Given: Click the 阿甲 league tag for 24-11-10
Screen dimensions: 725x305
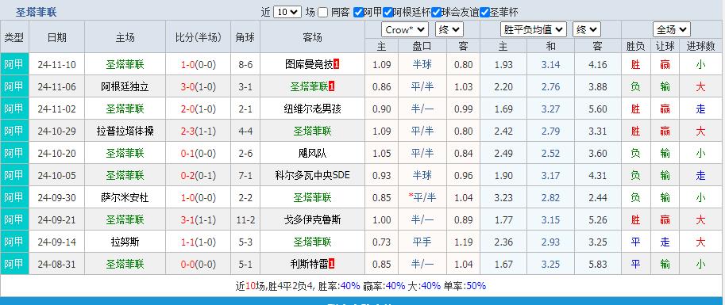Looking at the screenshot, I should point(14,64).
